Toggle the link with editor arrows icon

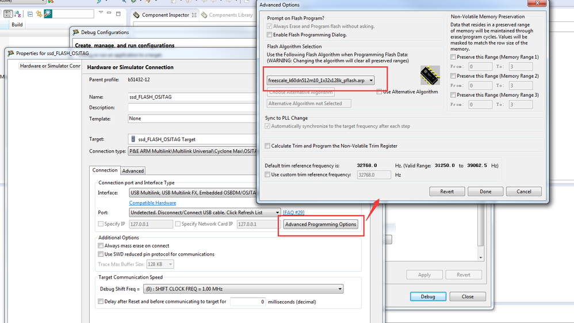point(39,14)
